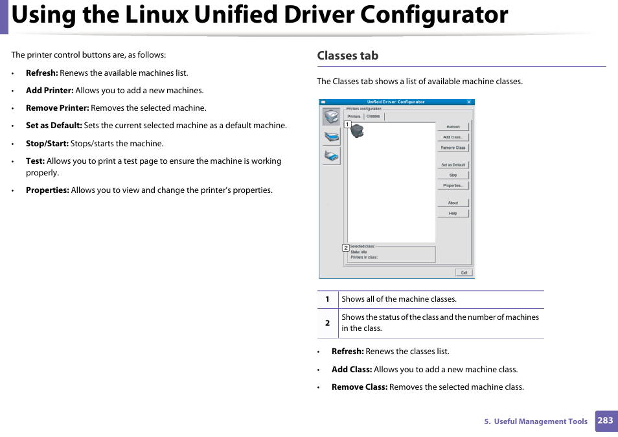Open Ports configuration via the ports sidebar icon
This screenshot has height=437, width=618.
tap(332, 156)
